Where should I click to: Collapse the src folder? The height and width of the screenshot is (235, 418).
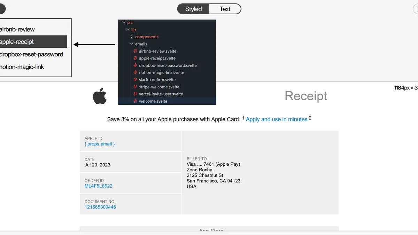(x=124, y=23)
